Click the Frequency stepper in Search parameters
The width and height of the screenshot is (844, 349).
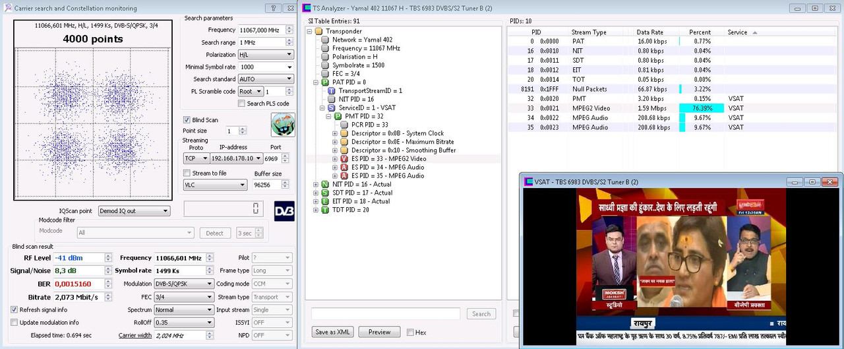(x=289, y=30)
